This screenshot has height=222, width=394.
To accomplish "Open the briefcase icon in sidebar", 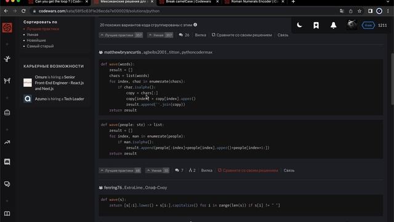I will point(7,112).
